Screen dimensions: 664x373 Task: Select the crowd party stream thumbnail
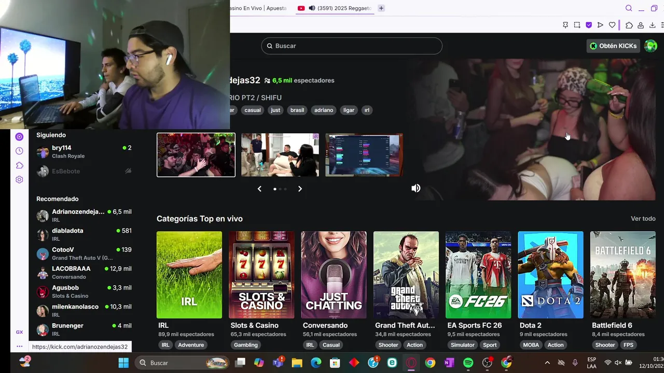pos(196,155)
